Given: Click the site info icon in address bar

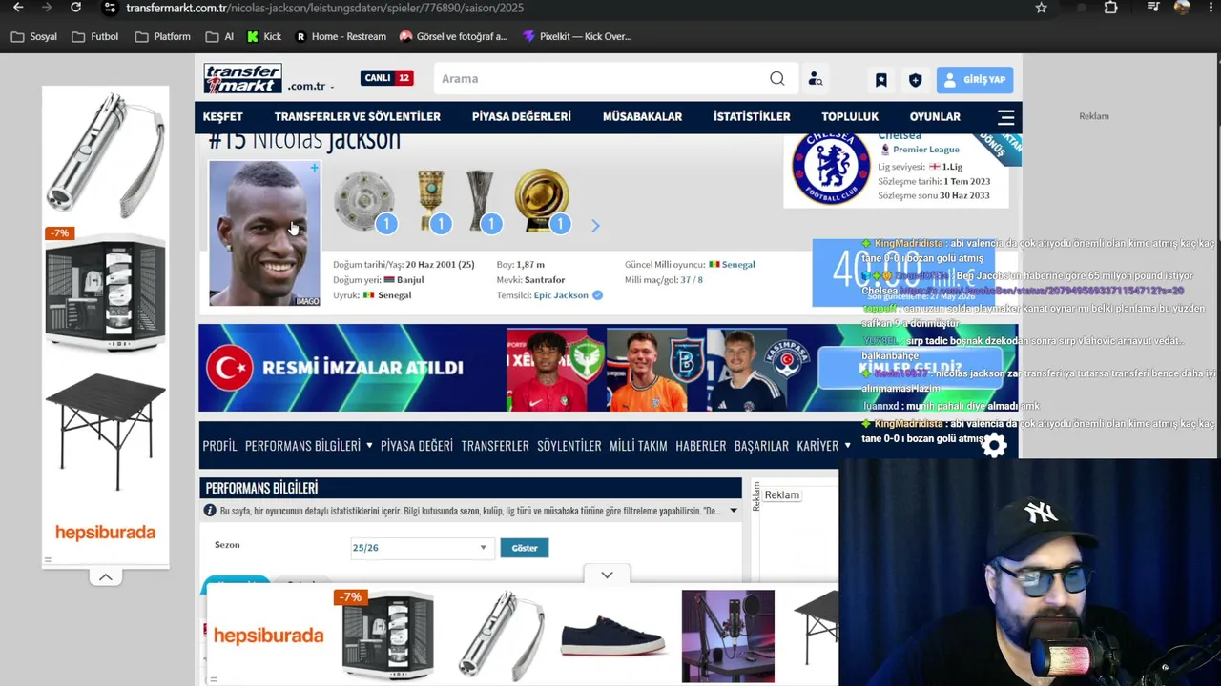Looking at the screenshot, I should 110,8.
